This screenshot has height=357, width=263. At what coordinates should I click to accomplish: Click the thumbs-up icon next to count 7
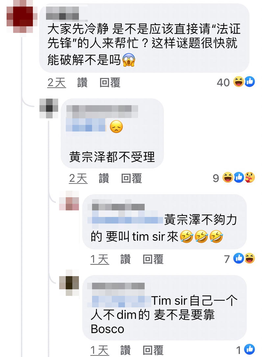pos(239,258)
